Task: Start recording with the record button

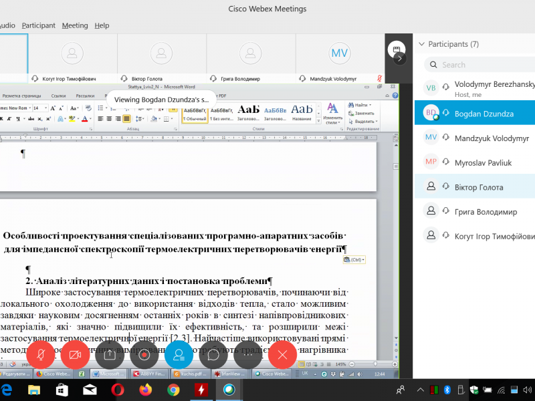Action: coord(144,355)
